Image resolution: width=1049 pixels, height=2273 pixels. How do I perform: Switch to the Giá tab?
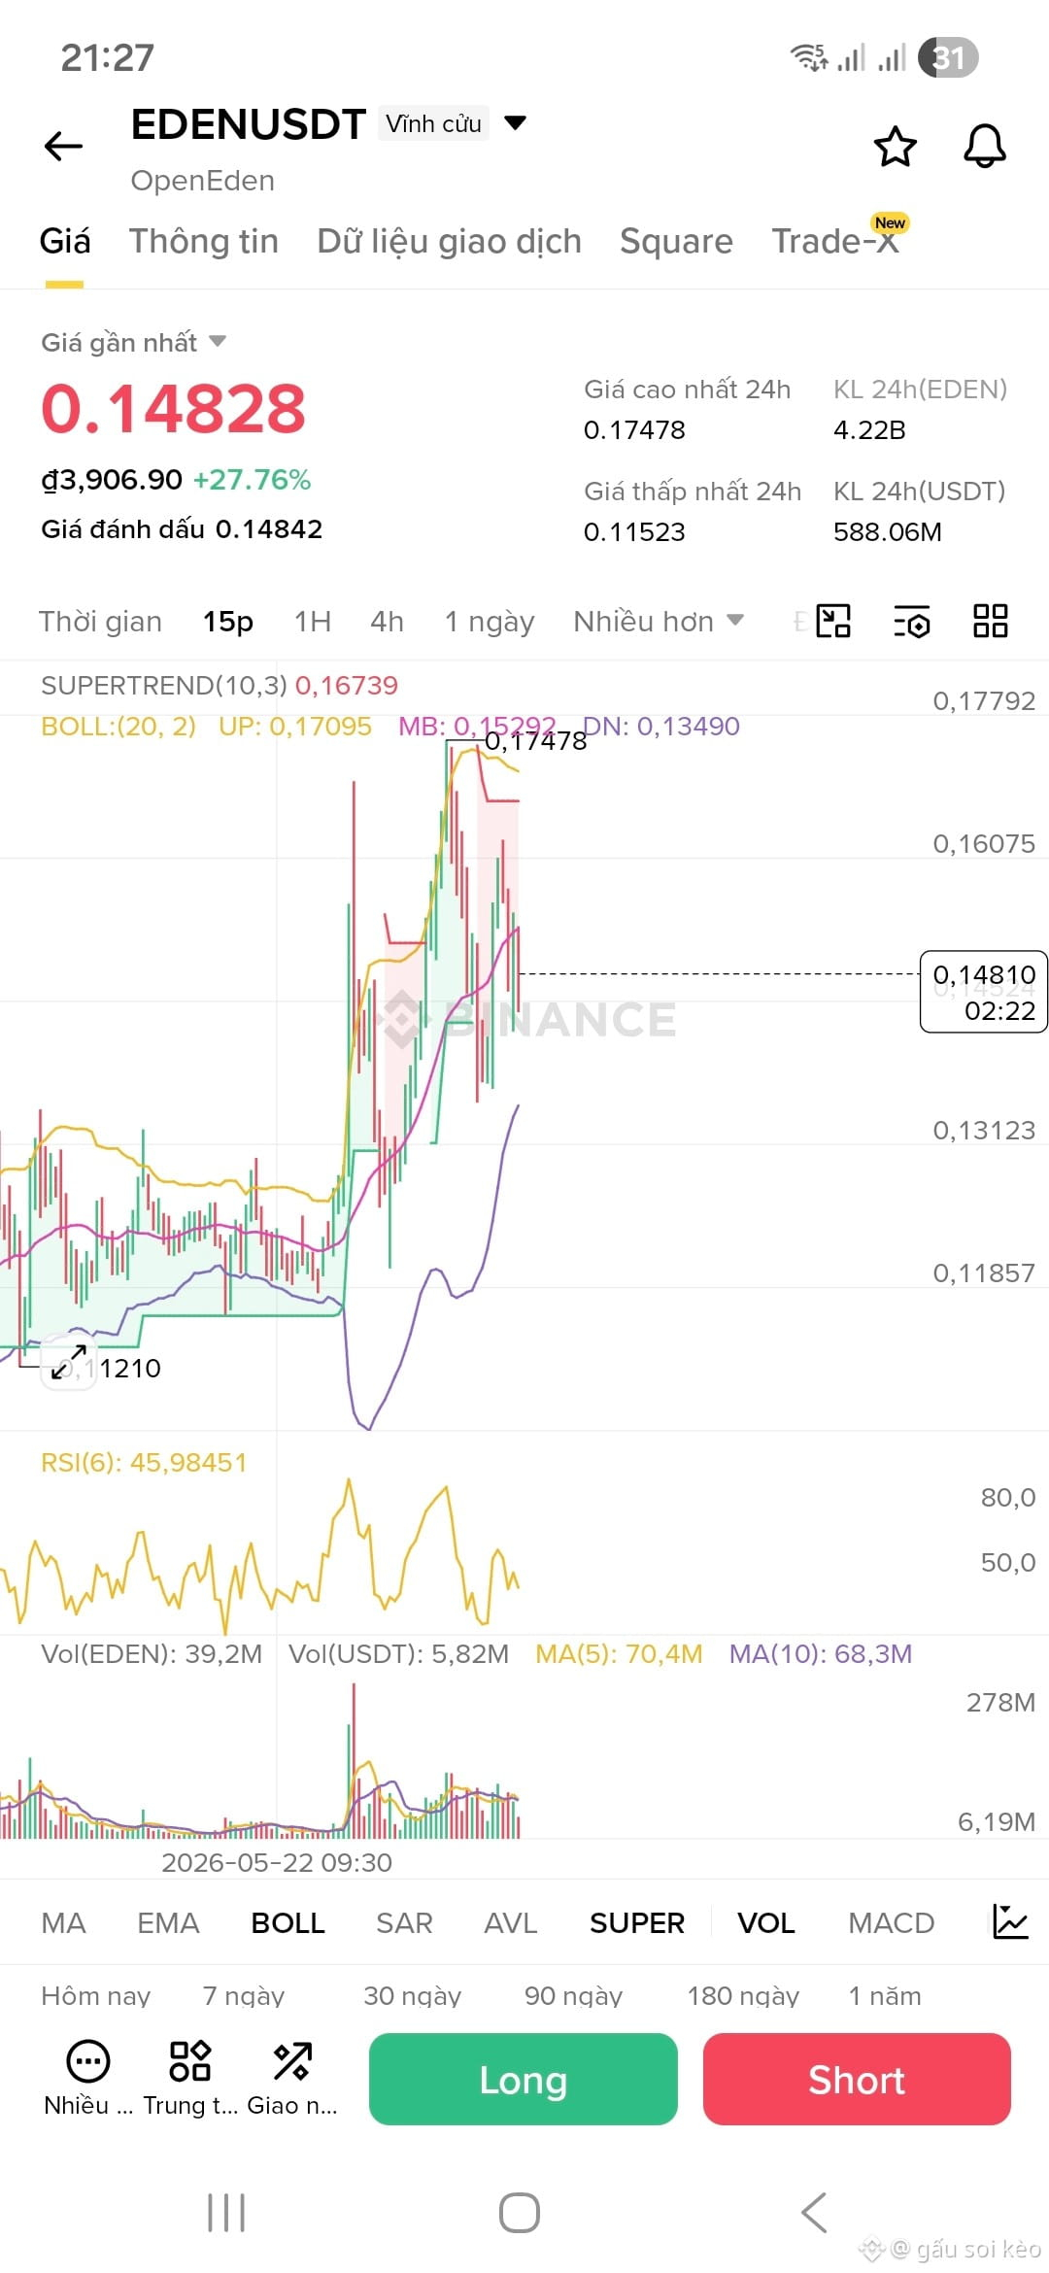pos(65,241)
